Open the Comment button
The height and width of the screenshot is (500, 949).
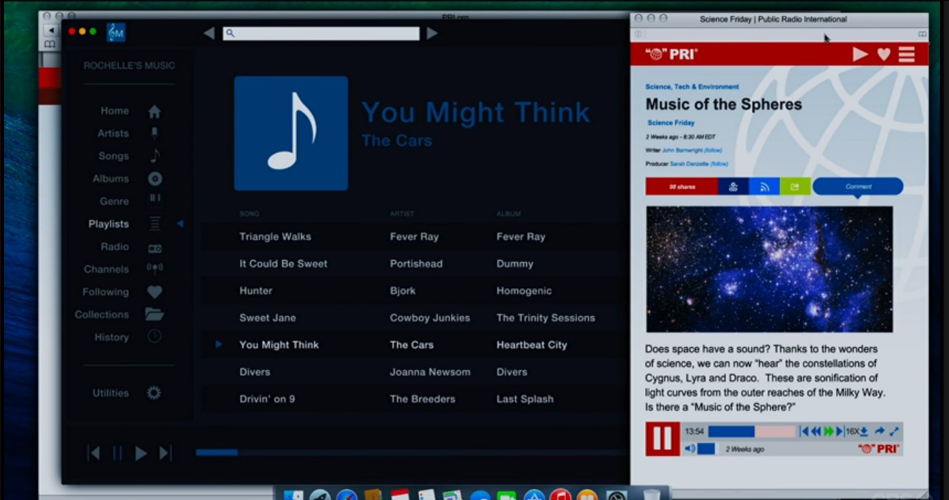[858, 187]
